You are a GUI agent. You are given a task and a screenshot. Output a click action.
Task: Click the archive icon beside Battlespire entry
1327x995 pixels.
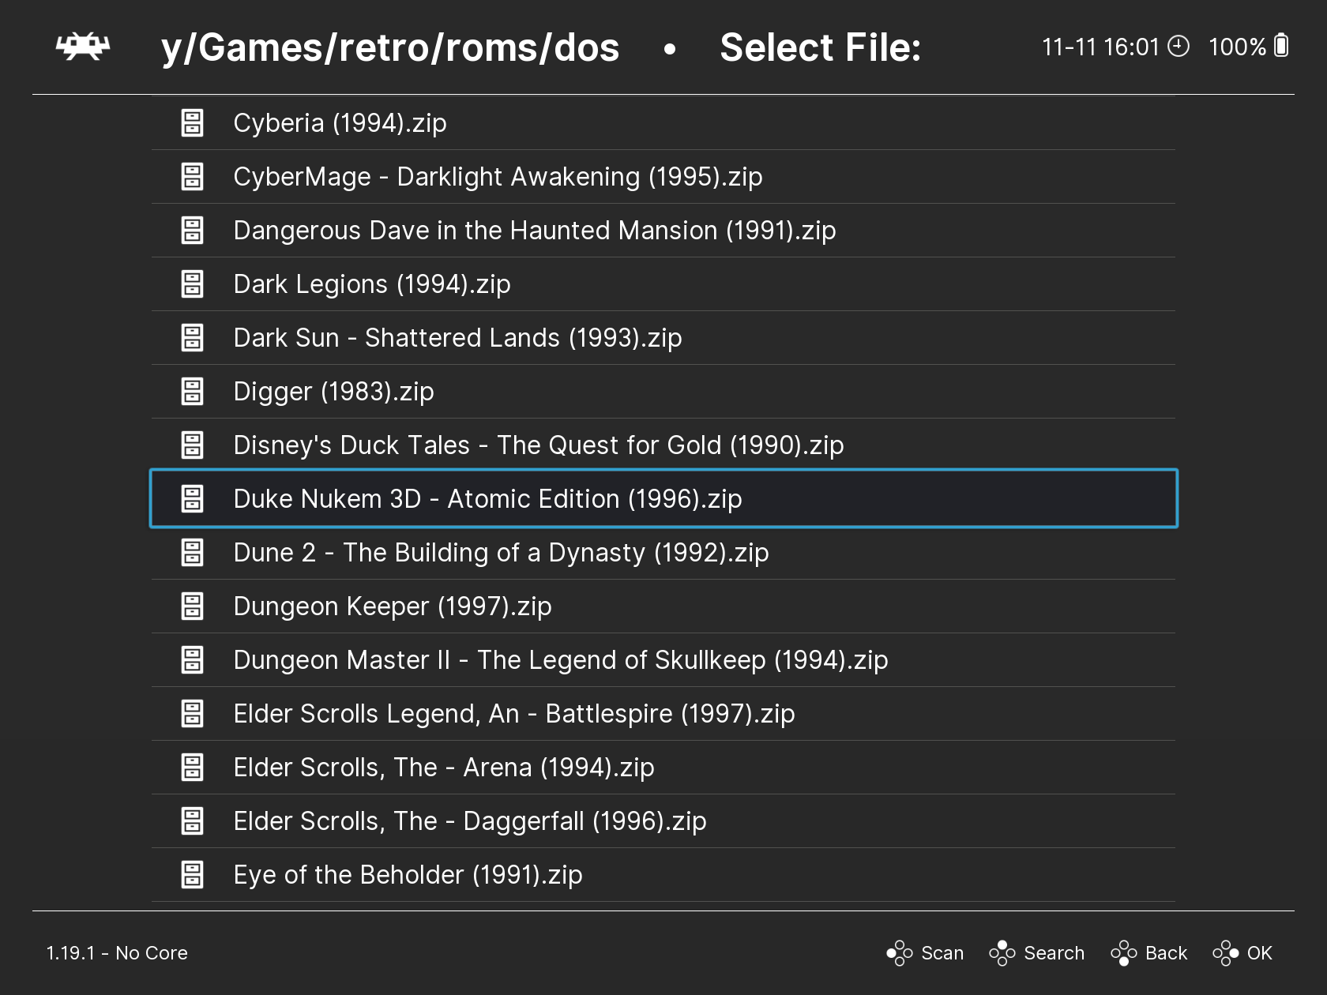point(192,714)
